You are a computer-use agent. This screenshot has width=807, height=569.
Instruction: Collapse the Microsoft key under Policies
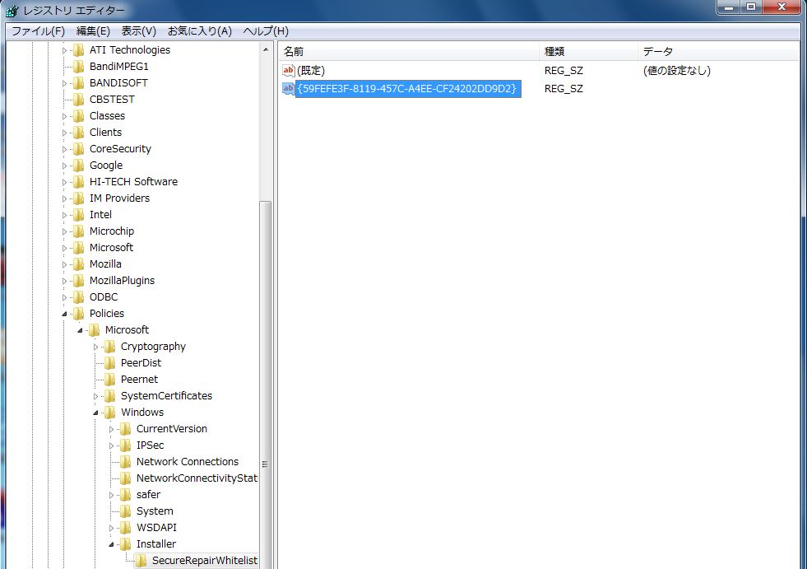[81, 330]
